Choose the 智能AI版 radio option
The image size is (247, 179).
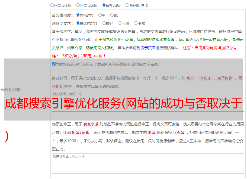(104, 5)
